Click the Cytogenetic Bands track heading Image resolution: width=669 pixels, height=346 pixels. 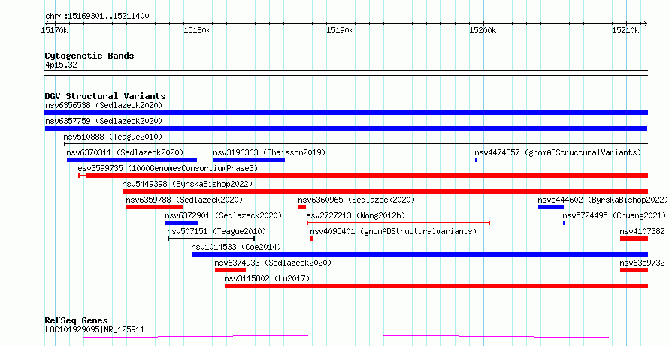click(89, 56)
